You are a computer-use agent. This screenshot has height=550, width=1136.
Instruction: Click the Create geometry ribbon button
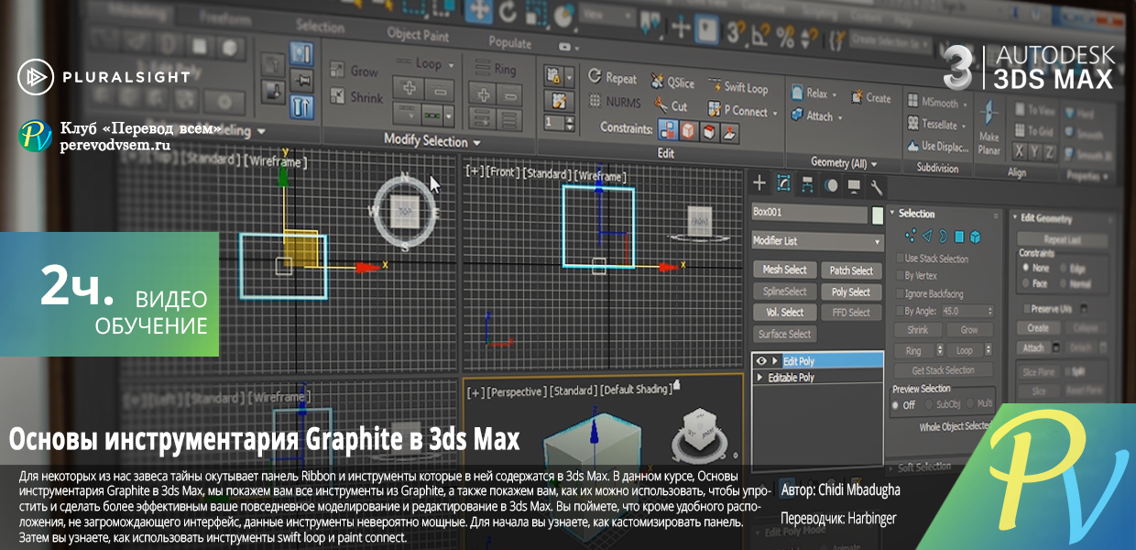click(x=870, y=98)
